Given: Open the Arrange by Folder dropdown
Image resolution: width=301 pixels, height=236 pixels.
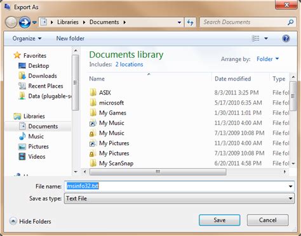Looking at the screenshot, I should tap(267, 59).
